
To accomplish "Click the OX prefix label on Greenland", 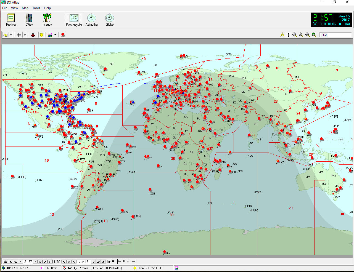I will [x=112, y=64].
